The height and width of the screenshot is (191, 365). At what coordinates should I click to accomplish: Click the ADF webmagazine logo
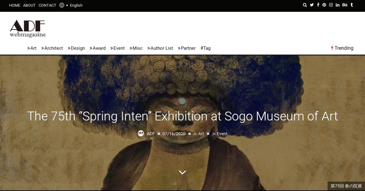(x=28, y=29)
